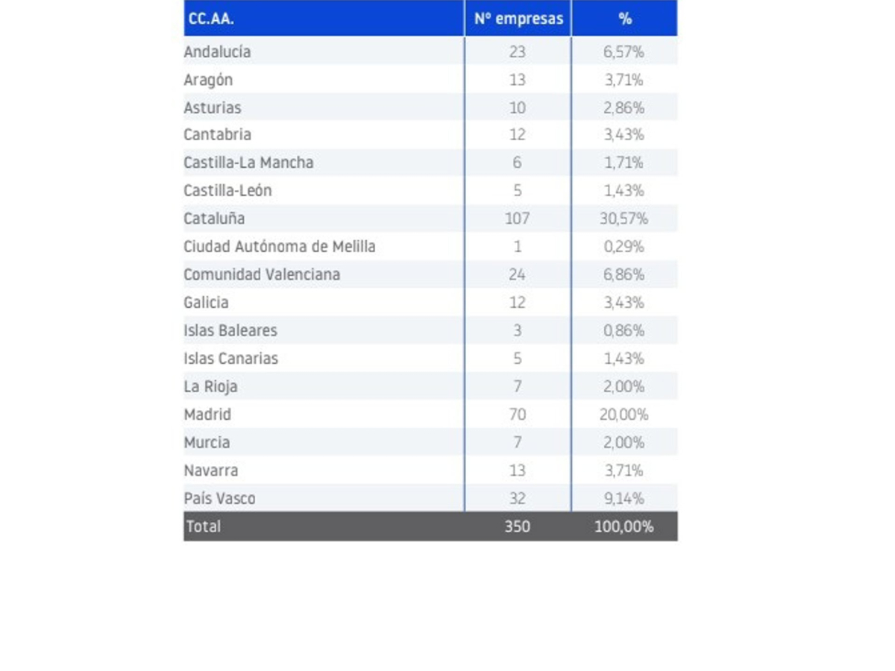This screenshot has width=895, height=671.
Task: Select the Andalucía row label
Action: 217,52
